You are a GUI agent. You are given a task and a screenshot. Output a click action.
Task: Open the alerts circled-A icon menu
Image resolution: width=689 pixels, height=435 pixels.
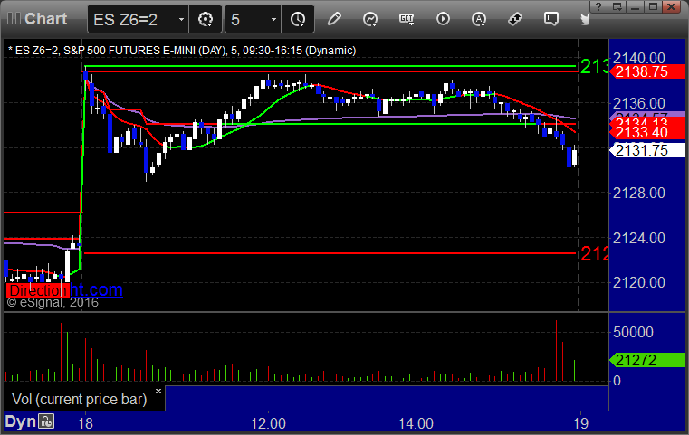tap(479, 19)
